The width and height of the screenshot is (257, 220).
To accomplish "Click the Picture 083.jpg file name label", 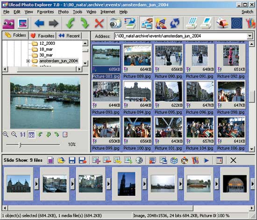I will (106, 76).
